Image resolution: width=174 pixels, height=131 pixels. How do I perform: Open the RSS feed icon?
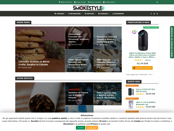coord(157,14)
